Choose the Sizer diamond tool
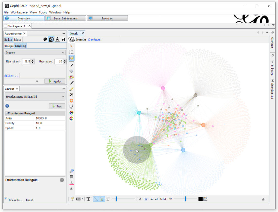The height and width of the screenshot is (212, 278). pyautogui.click(x=72, y=71)
